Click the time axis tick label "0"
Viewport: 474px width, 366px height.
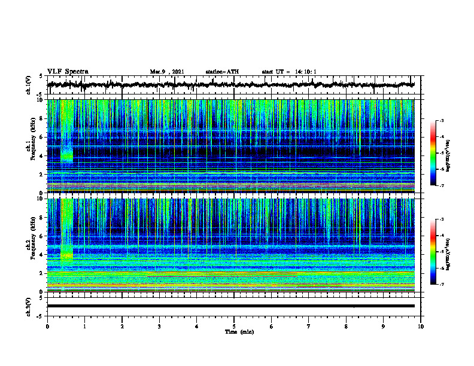pos(47,327)
